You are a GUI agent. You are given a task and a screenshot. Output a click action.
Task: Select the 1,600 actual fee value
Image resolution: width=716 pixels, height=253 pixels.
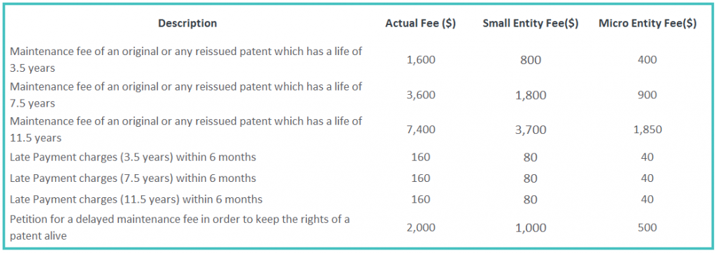pos(420,60)
